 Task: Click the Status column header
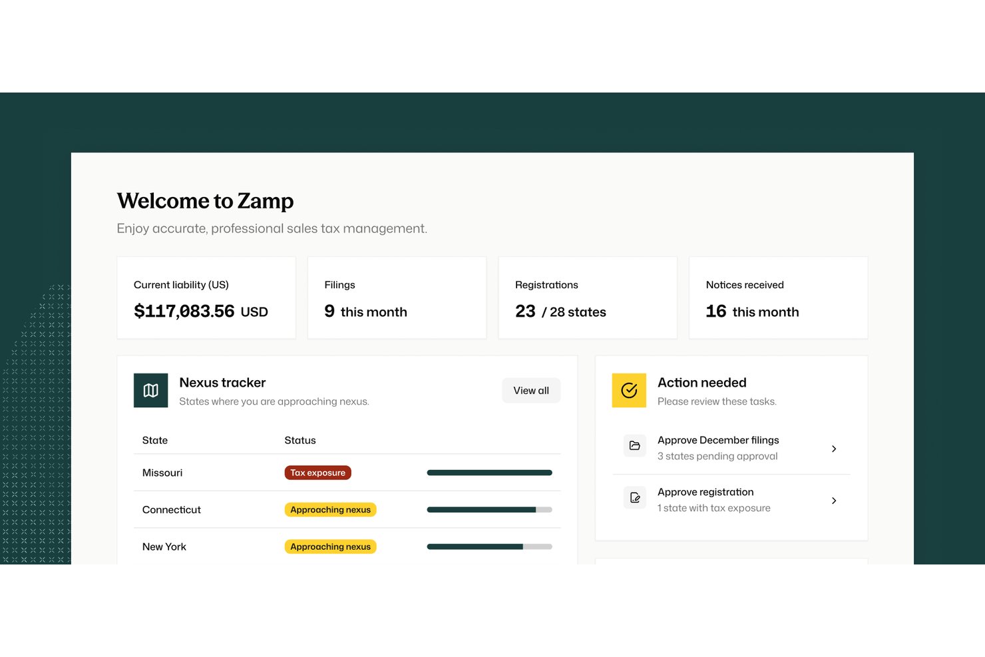tap(300, 440)
